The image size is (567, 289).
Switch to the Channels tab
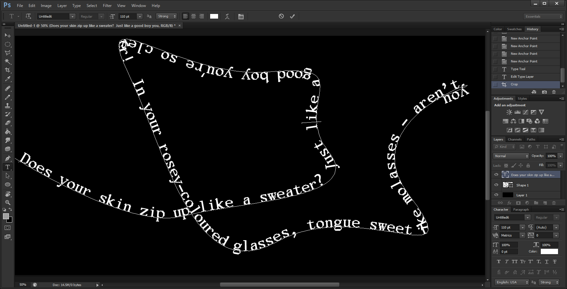point(515,140)
